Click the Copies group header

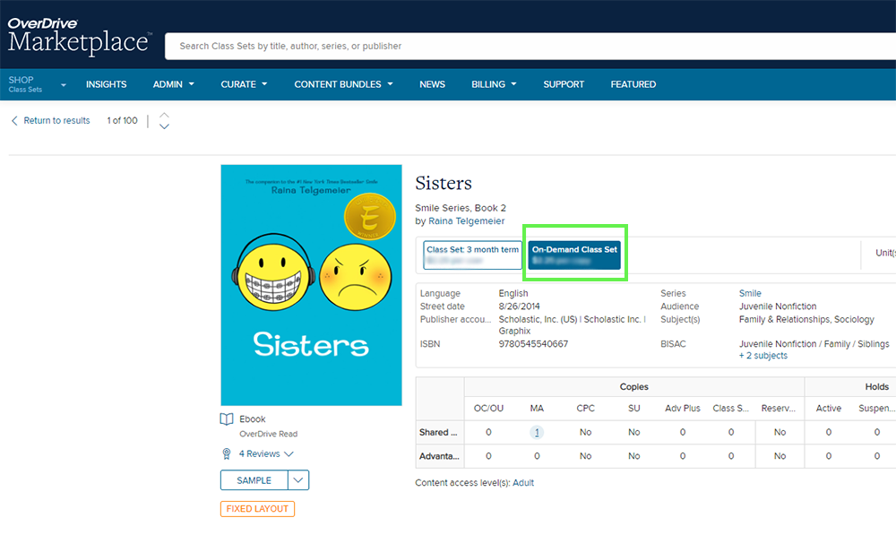[633, 387]
